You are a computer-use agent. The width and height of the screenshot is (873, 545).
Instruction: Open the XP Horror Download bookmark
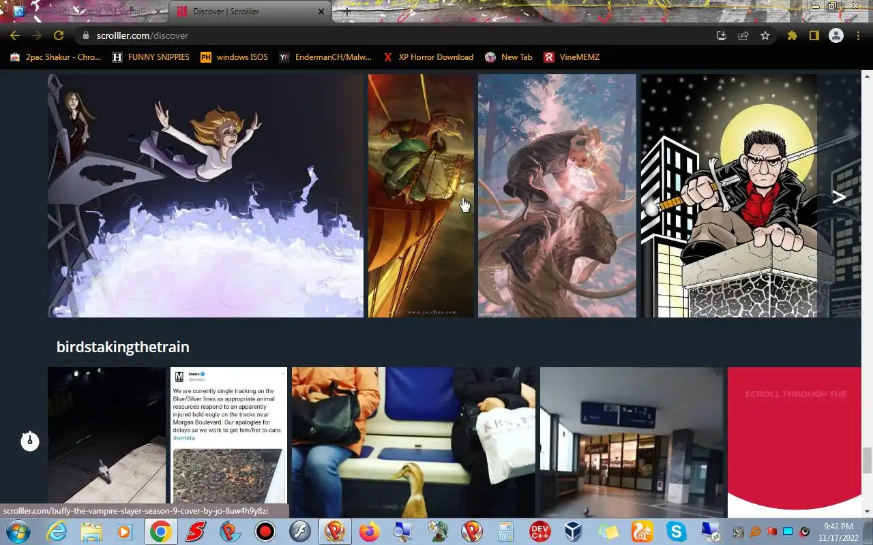tap(428, 57)
